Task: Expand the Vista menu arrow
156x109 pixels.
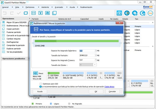Action: pyautogui.click(x=23, y=7)
